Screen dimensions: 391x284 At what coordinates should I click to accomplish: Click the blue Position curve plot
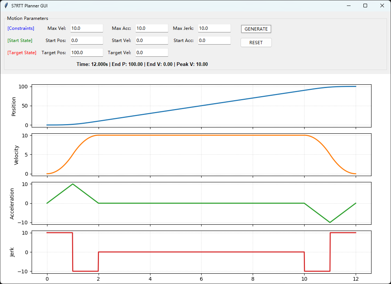tap(201, 106)
